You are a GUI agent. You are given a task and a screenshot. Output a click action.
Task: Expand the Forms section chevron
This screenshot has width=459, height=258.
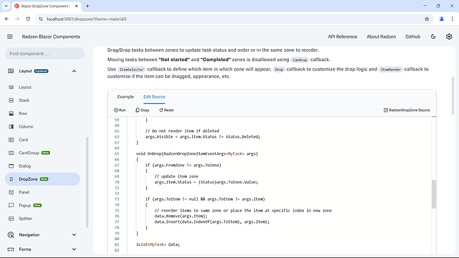[x=74, y=249]
